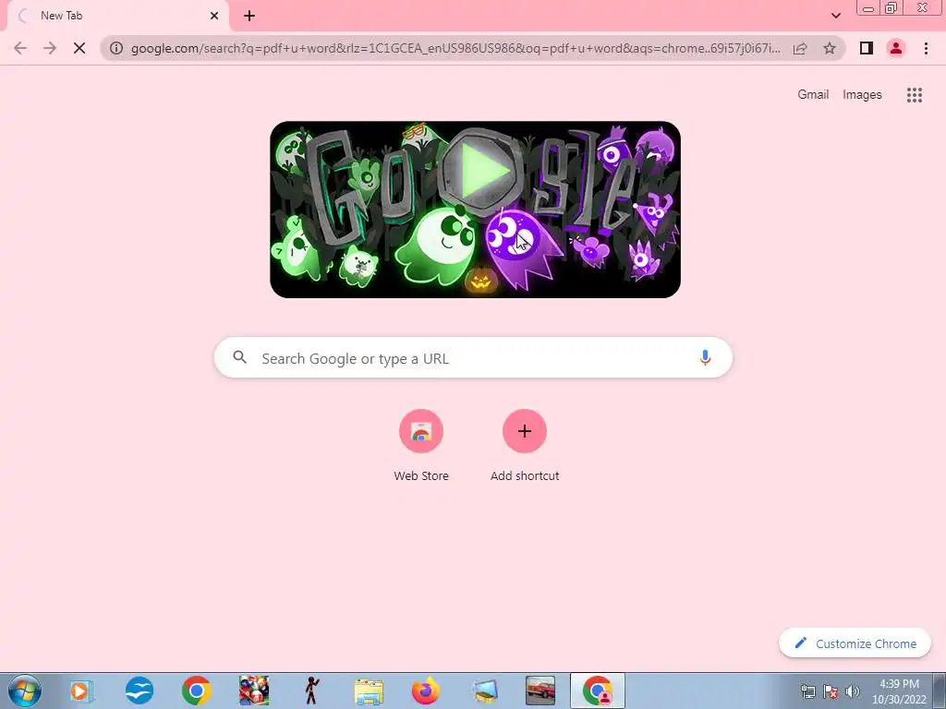Launch Google Chrome from the taskbar

(196, 691)
